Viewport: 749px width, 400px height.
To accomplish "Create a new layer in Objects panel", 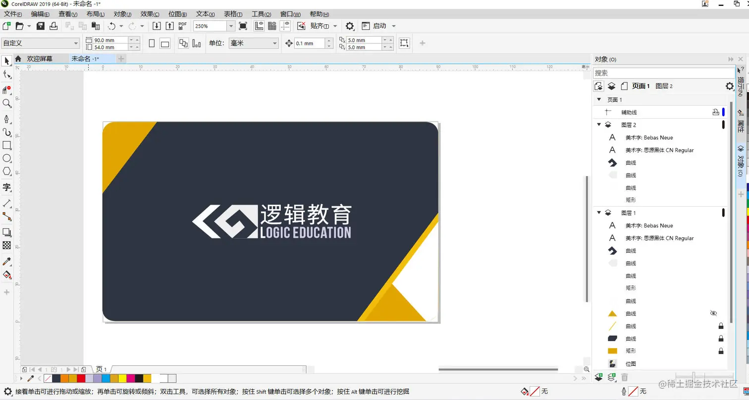I will pos(598,378).
